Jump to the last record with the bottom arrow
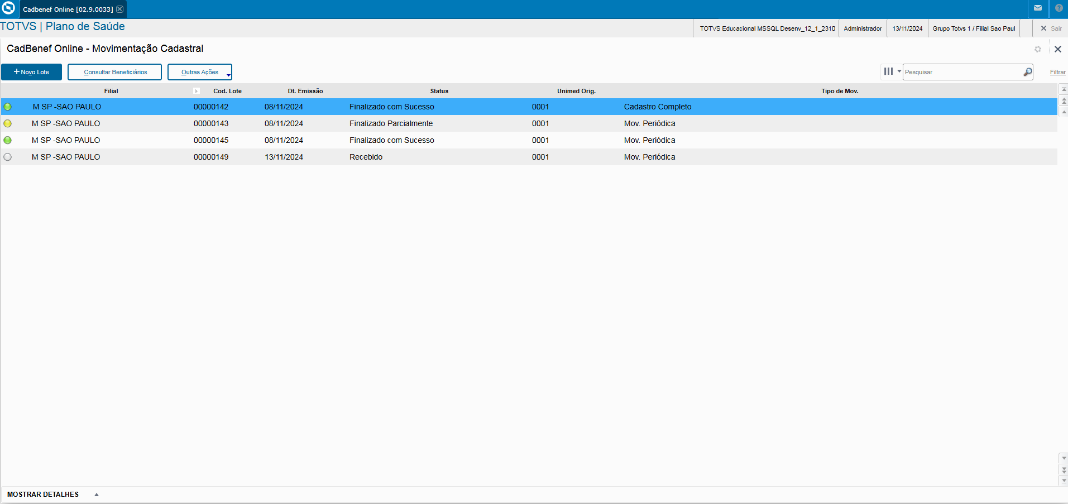Viewport: 1068px width, 504px height. pyautogui.click(x=1064, y=481)
